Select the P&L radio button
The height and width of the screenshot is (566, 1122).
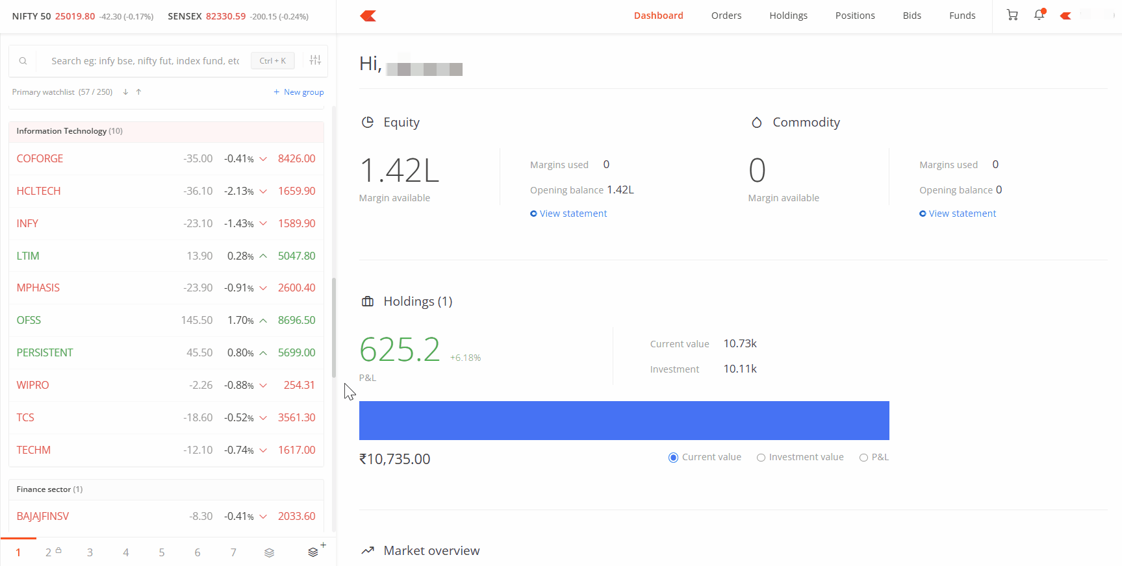coord(863,458)
